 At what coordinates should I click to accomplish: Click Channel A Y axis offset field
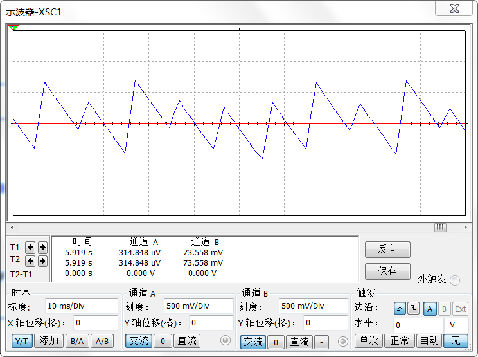pos(211,323)
